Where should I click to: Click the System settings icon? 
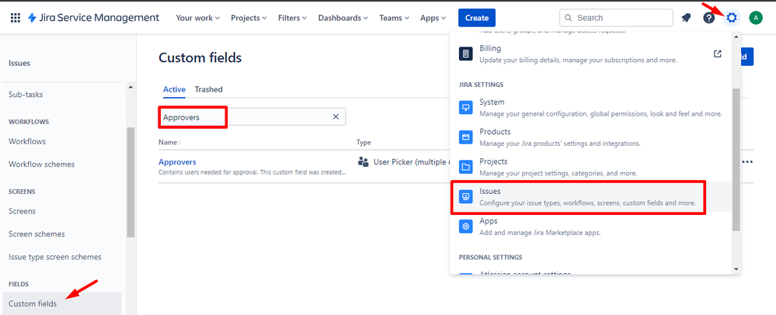pyautogui.click(x=466, y=108)
